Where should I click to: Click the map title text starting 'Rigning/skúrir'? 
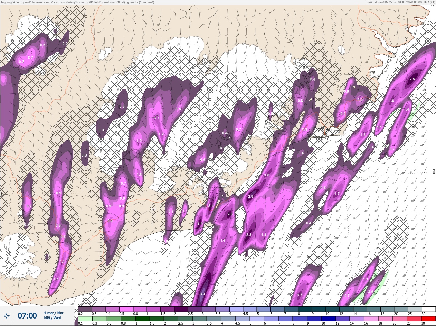click(77, 2)
